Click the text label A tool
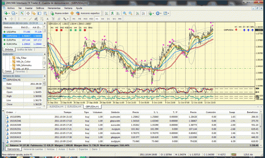This screenshot has height=158, width=265. click(47, 19)
